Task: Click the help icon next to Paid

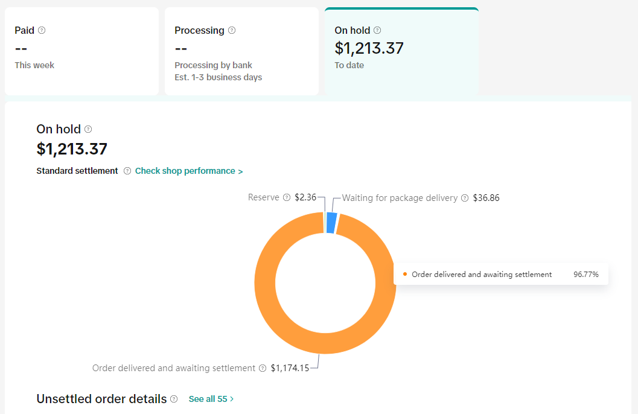Action: (42, 30)
